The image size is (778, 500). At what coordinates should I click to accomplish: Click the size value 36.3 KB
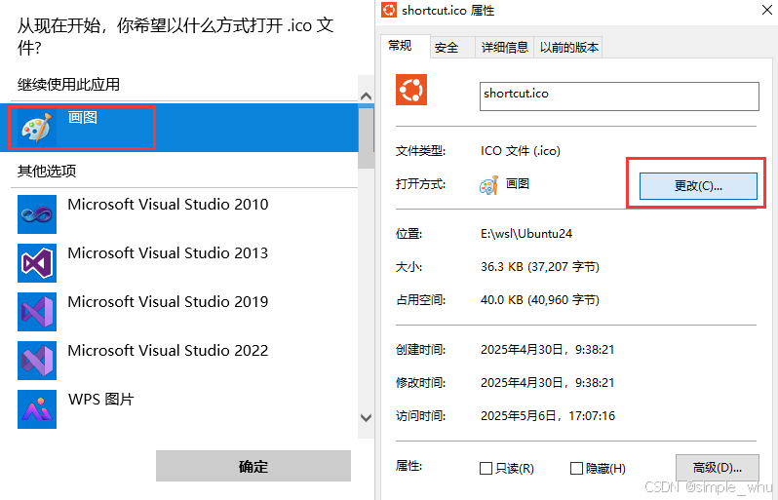(540, 267)
